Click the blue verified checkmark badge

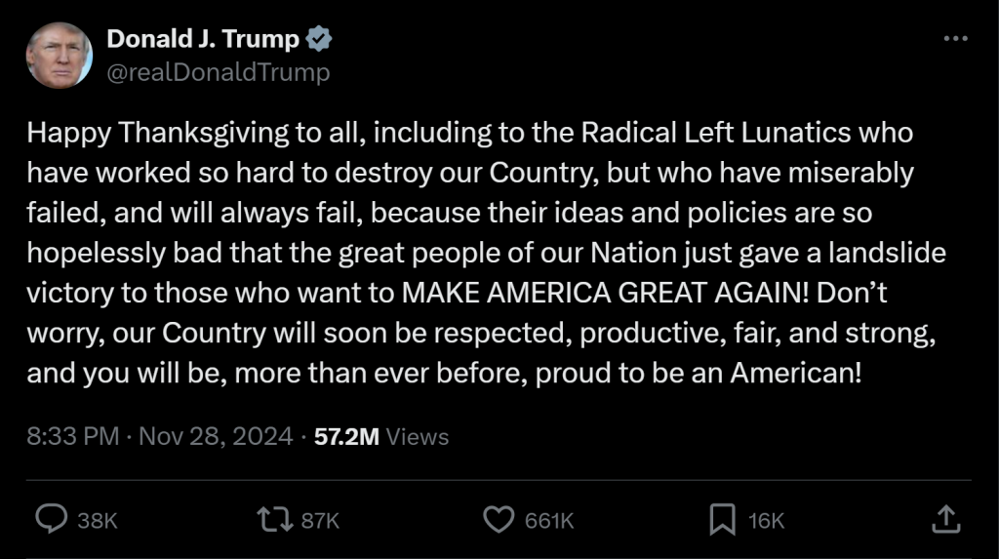[320, 40]
